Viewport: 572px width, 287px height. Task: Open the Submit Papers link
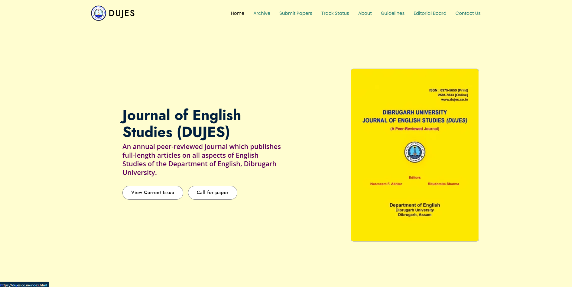point(295,13)
